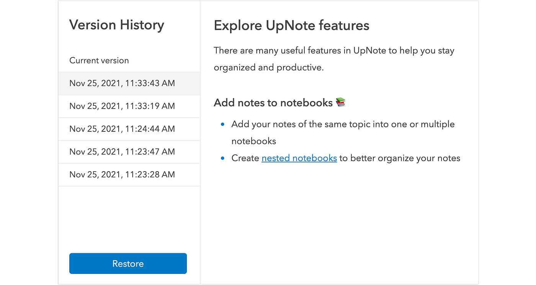The width and height of the screenshot is (536, 285).
Task: Click the word Create in second bullet
Action: pyautogui.click(x=245, y=158)
